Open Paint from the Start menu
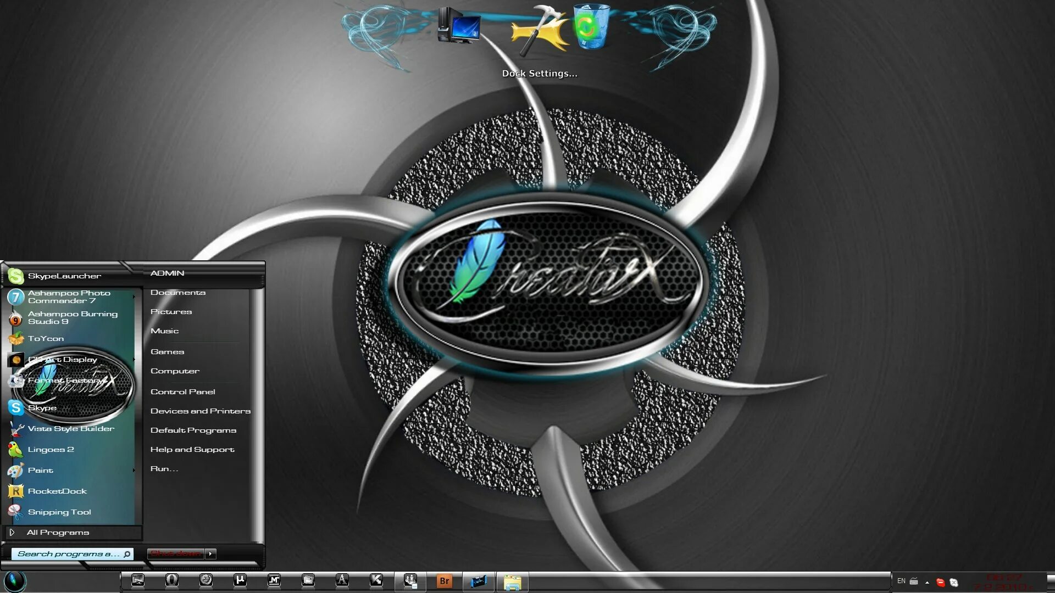 click(x=70, y=470)
